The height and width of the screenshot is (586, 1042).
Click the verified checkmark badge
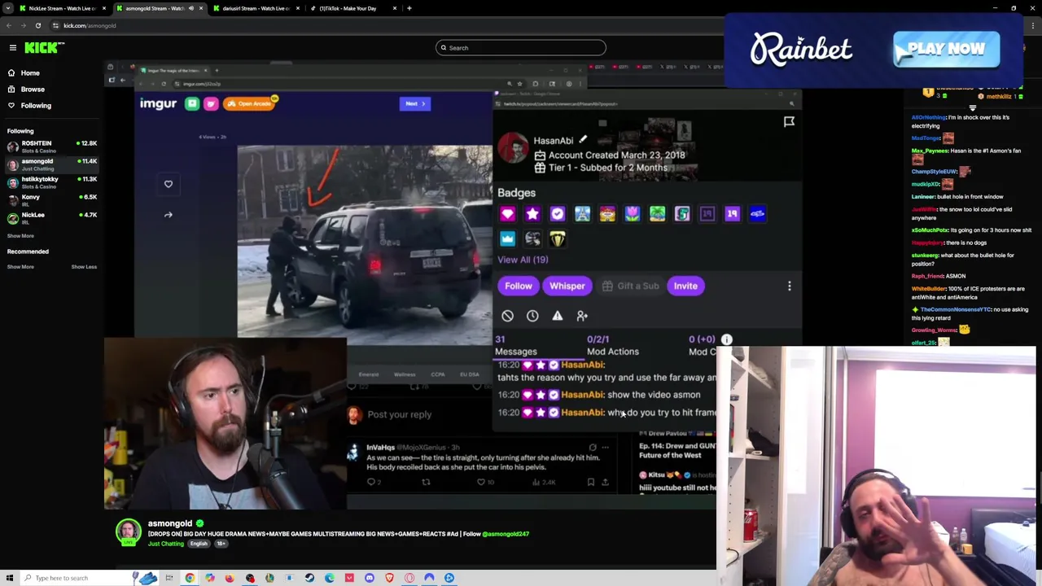click(558, 214)
